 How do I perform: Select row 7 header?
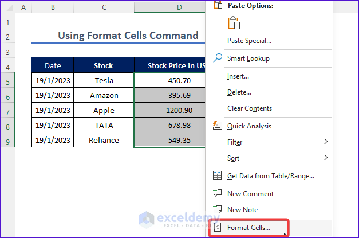(x=8, y=111)
